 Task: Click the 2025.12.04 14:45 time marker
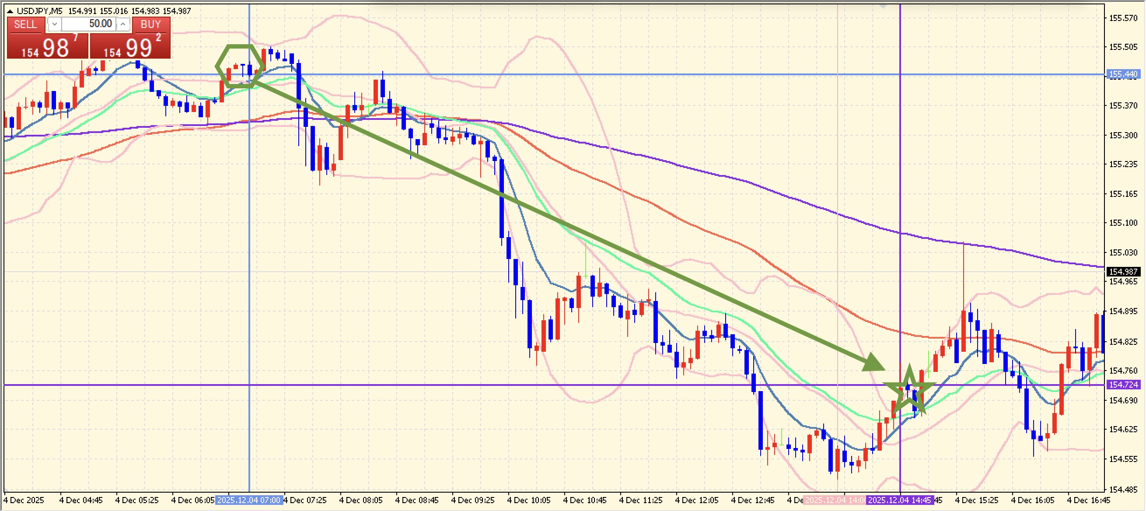tap(900, 500)
